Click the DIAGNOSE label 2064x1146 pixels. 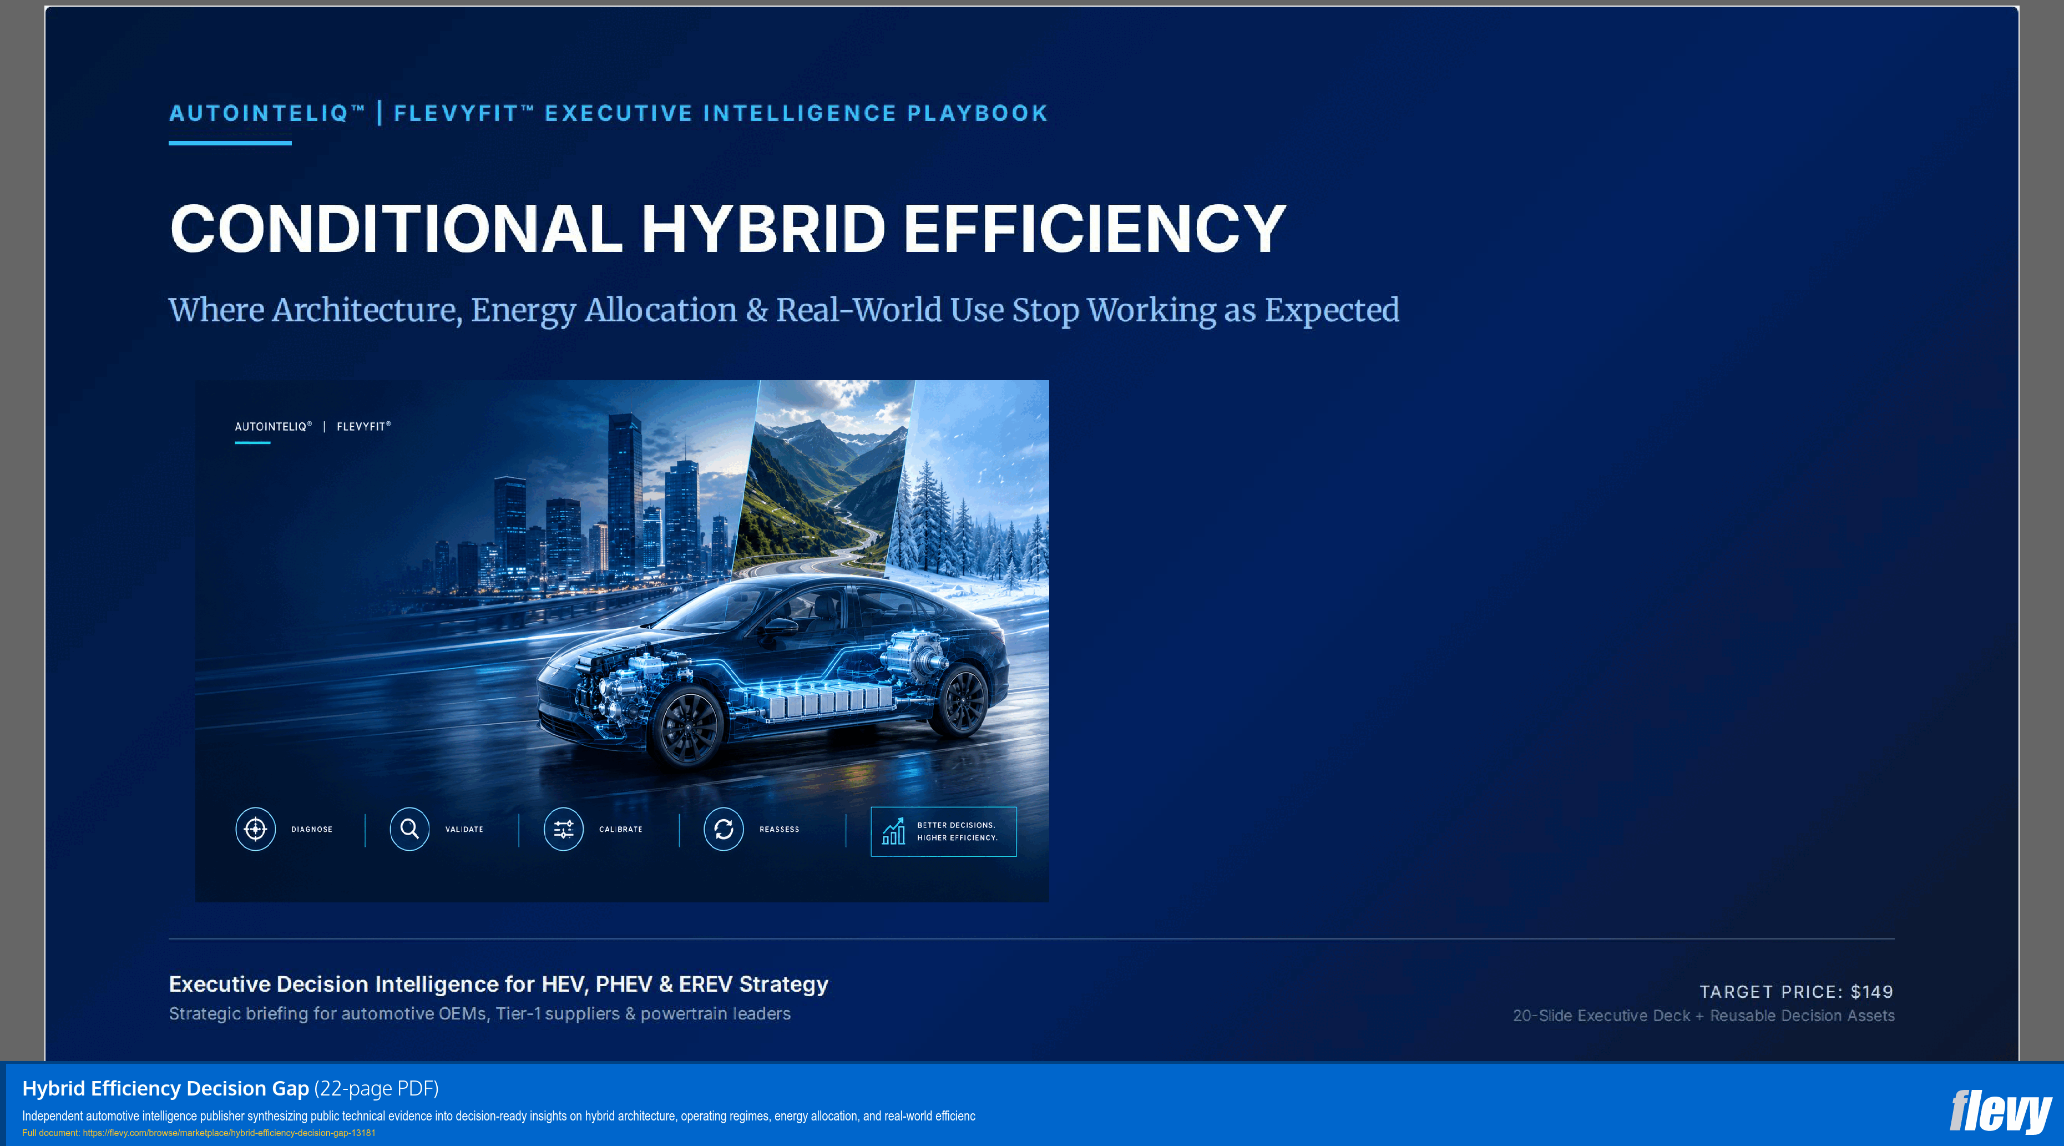point(312,830)
